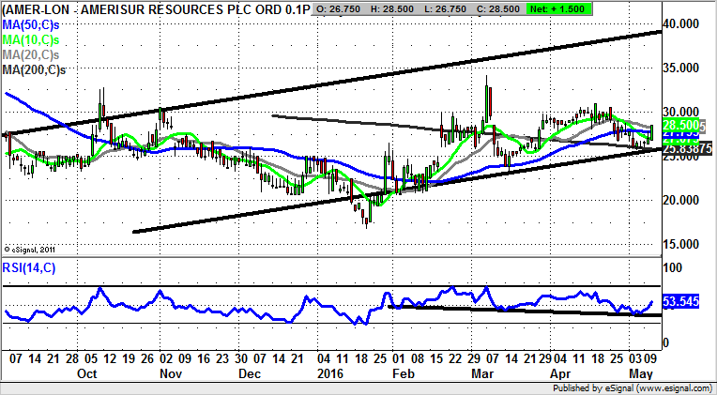Viewport: 717px width, 395px height.
Task: Click the 15.000 level on price axis
Action: point(684,244)
